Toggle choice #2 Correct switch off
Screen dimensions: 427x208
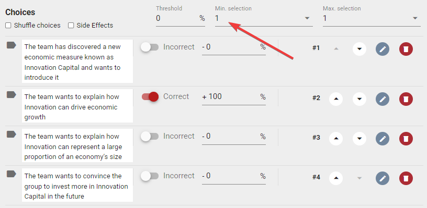click(150, 97)
